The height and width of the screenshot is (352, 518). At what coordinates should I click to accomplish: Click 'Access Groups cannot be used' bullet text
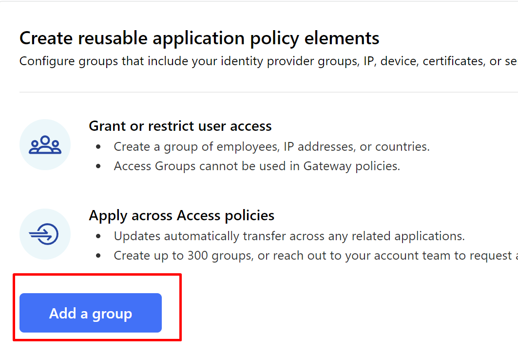click(257, 166)
